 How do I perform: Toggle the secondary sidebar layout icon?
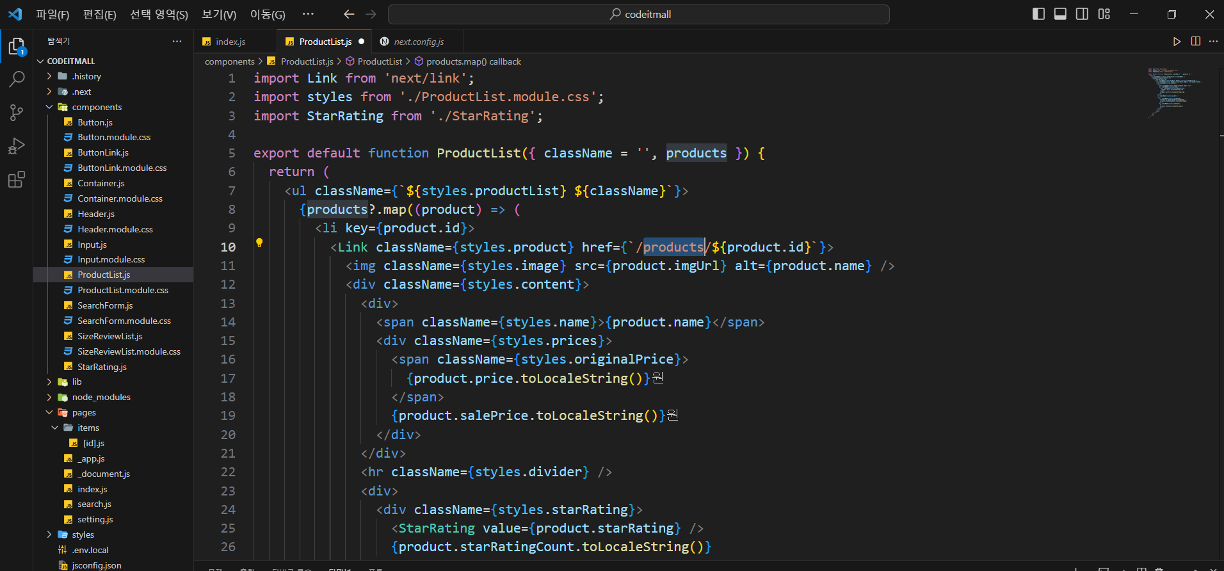1083,14
